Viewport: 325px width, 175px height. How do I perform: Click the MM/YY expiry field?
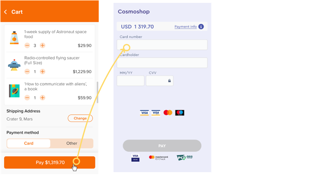pos(130,81)
